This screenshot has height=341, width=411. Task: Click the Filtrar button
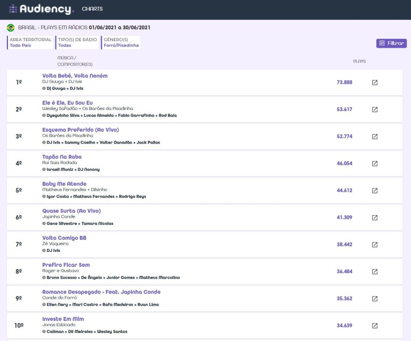click(x=391, y=43)
